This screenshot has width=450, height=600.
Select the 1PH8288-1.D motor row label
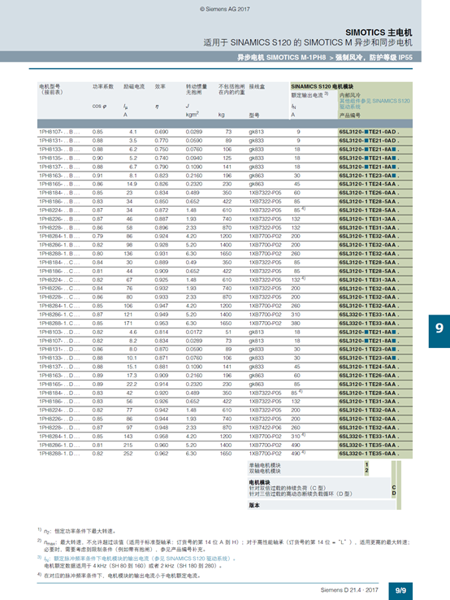click(59, 454)
